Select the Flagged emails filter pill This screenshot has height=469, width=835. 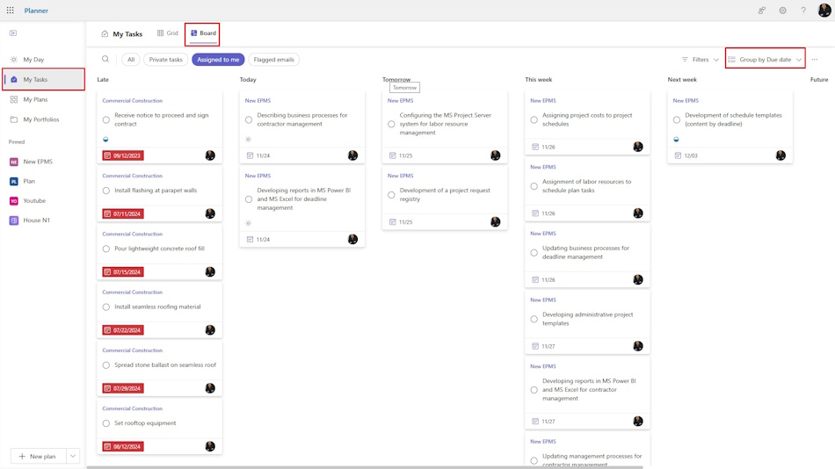click(273, 60)
